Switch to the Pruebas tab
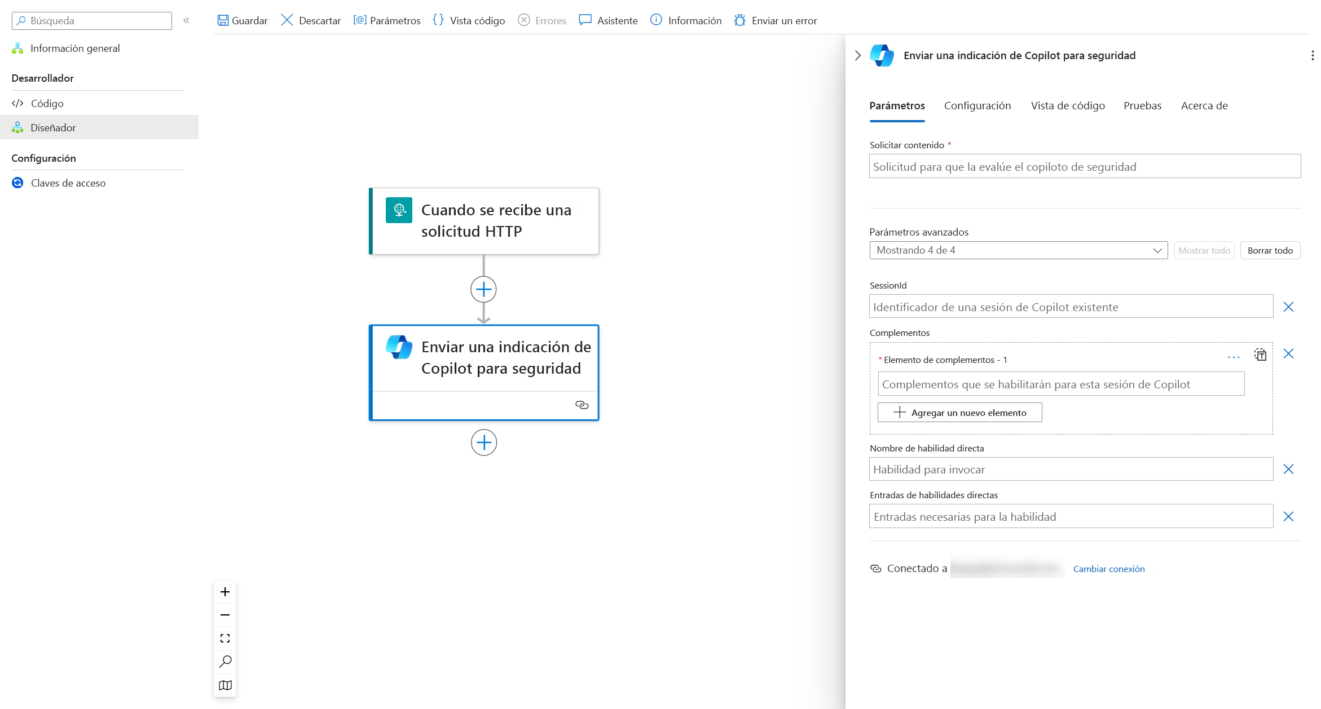The image size is (1321, 709). click(x=1142, y=105)
